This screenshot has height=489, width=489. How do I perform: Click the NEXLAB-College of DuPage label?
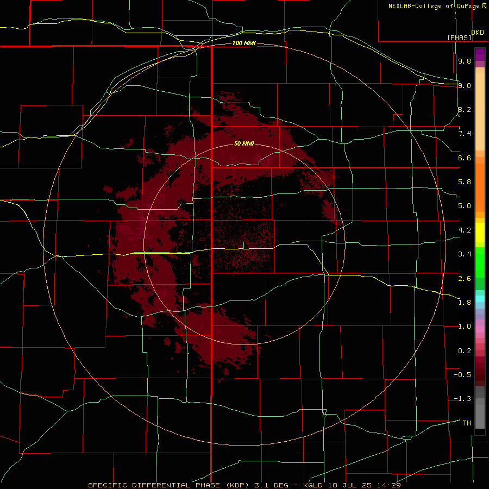tap(435, 6)
